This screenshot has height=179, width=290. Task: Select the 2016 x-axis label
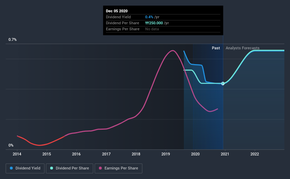point(76,154)
